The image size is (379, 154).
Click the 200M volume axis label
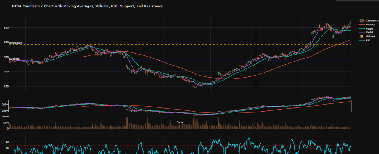5,105
